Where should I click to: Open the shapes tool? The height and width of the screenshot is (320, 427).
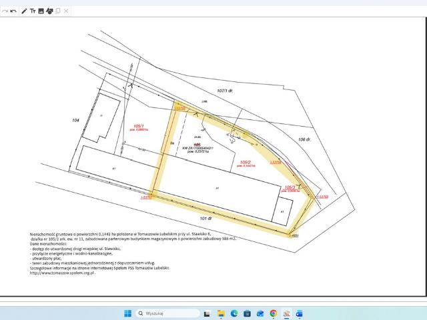(x=49, y=11)
